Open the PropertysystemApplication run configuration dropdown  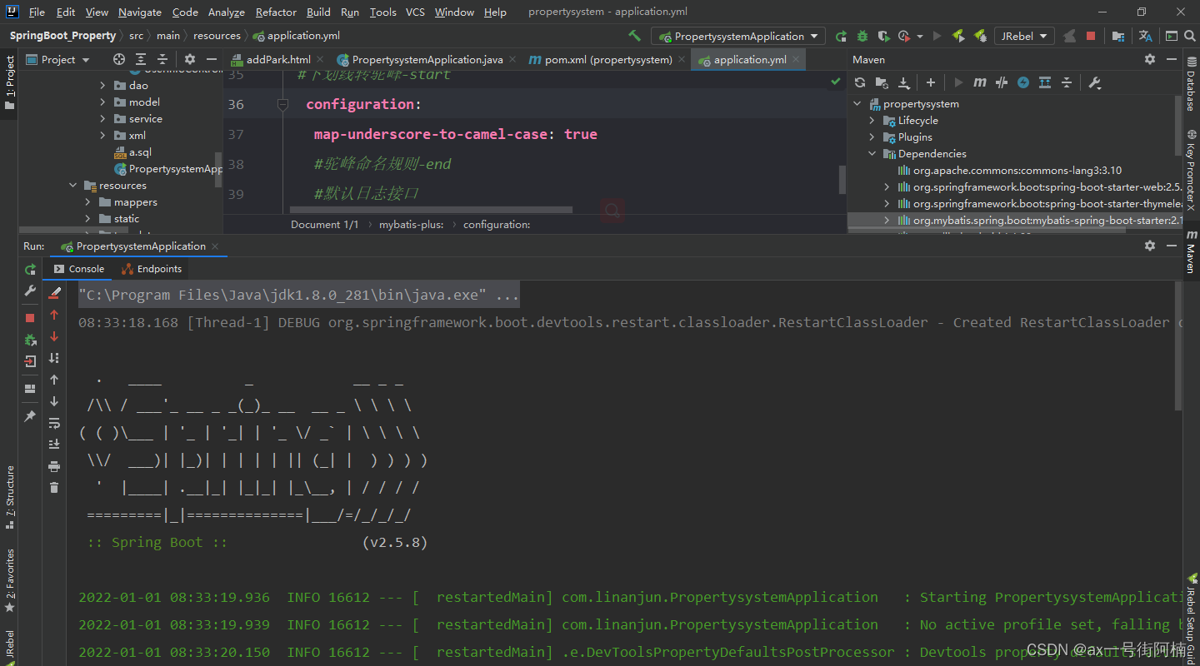738,36
